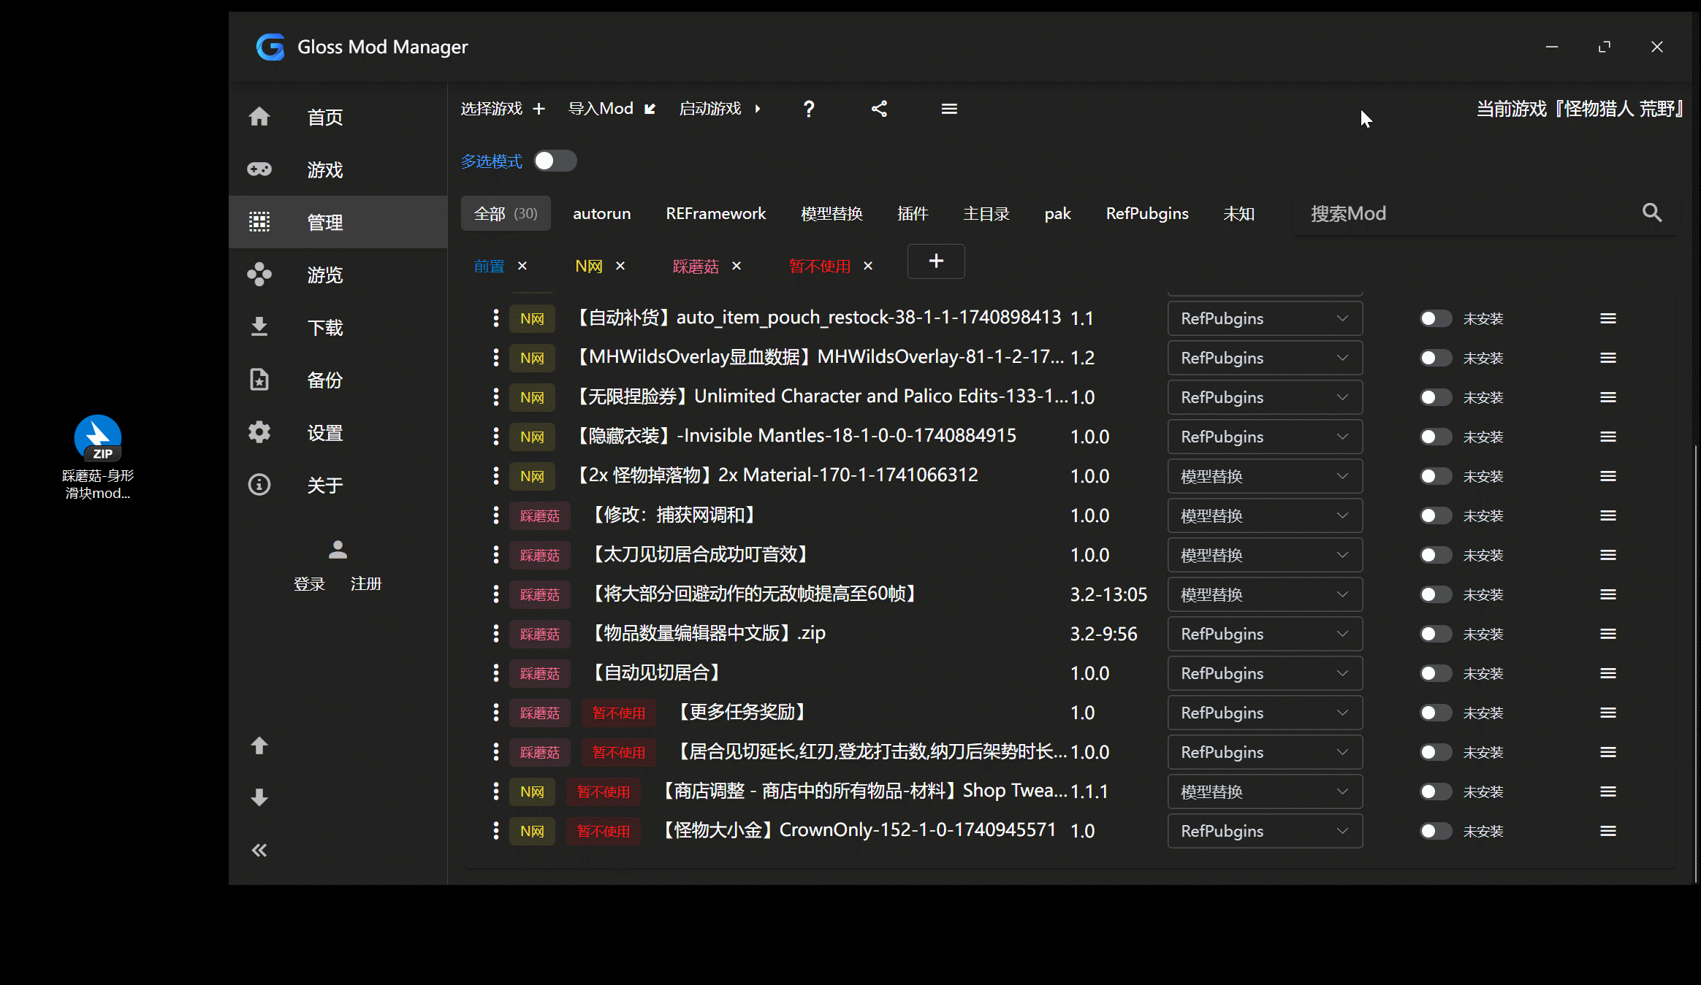Click the user account avatar icon

click(338, 549)
